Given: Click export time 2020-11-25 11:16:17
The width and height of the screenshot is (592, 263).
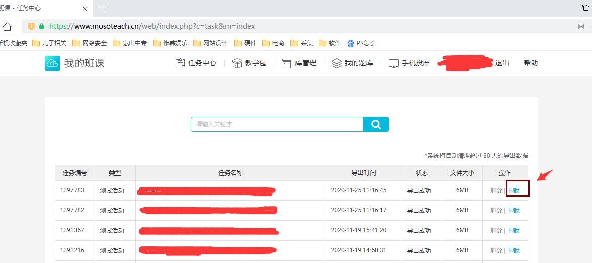Looking at the screenshot, I should click(358, 210).
